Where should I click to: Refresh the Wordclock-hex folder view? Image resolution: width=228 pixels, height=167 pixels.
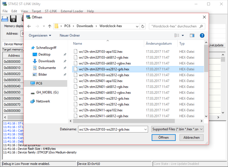tap(143, 26)
